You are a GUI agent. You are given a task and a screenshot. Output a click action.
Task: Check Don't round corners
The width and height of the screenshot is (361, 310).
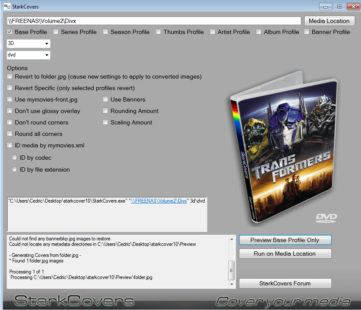[10, 122]
